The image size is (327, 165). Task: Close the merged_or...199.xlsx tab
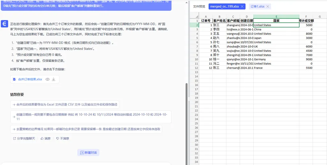242,6
